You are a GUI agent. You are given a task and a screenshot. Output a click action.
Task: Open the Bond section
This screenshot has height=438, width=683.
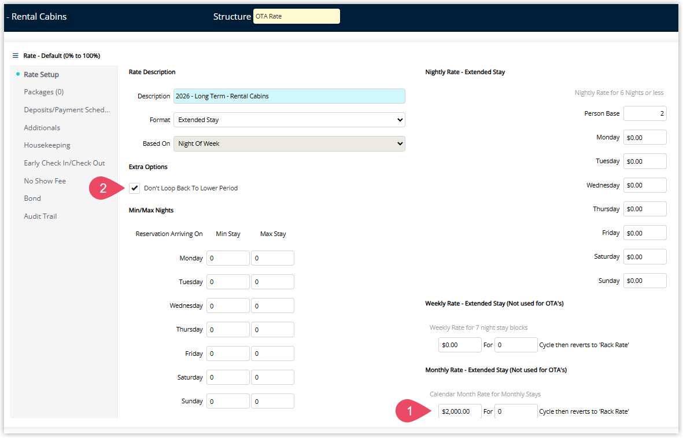32,198
